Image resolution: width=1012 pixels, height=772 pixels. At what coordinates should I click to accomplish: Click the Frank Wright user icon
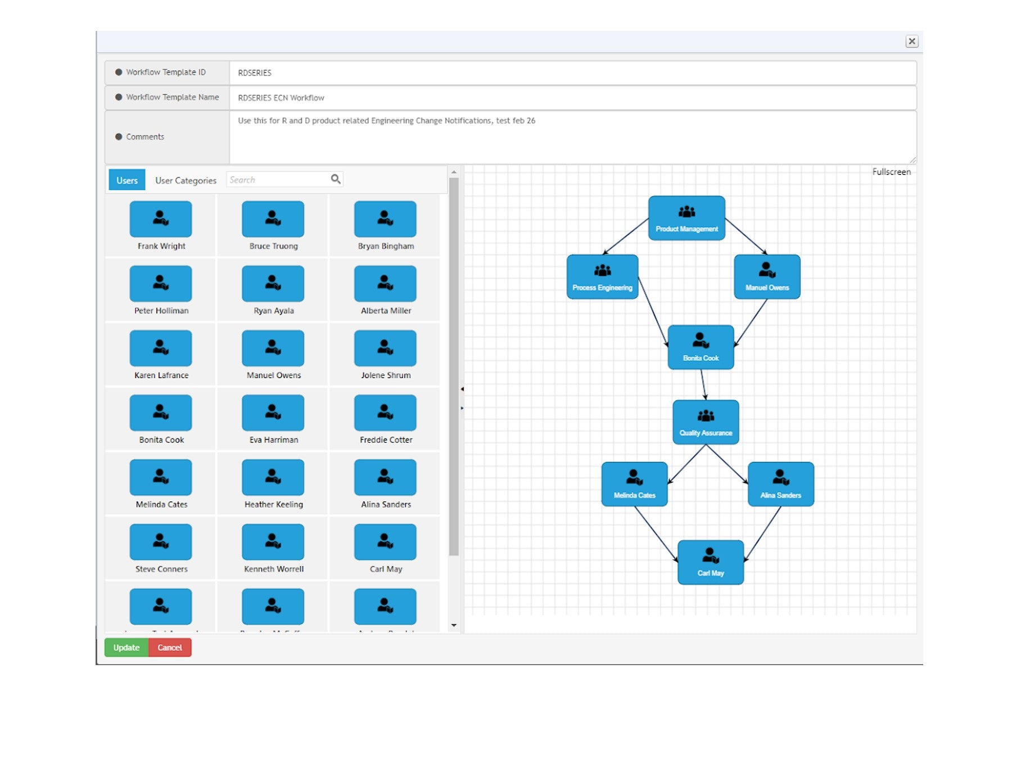tap(161, 219)
